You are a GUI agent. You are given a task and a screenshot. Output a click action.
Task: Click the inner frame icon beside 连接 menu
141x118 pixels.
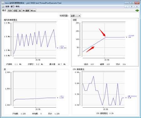(x=3, y=7)
